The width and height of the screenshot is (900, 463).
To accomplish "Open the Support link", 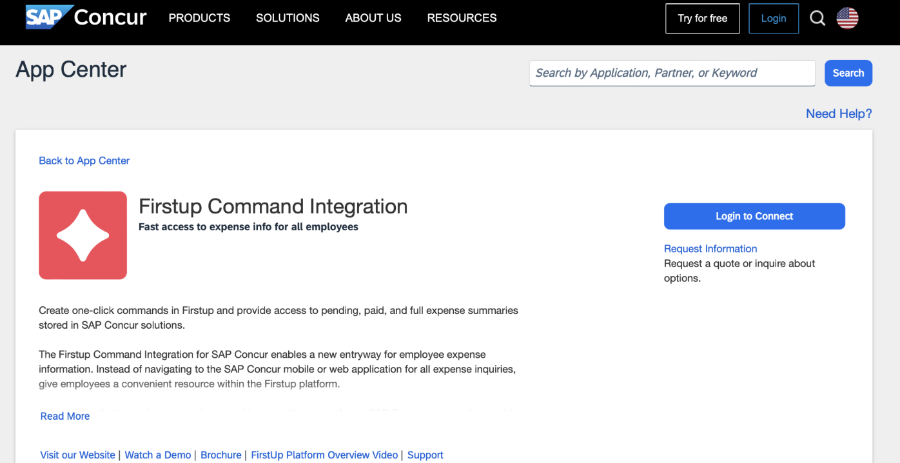I will 426,455.
